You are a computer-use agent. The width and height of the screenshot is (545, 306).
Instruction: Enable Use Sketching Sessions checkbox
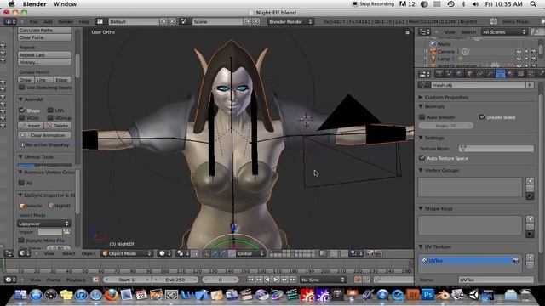click(22, 88)
